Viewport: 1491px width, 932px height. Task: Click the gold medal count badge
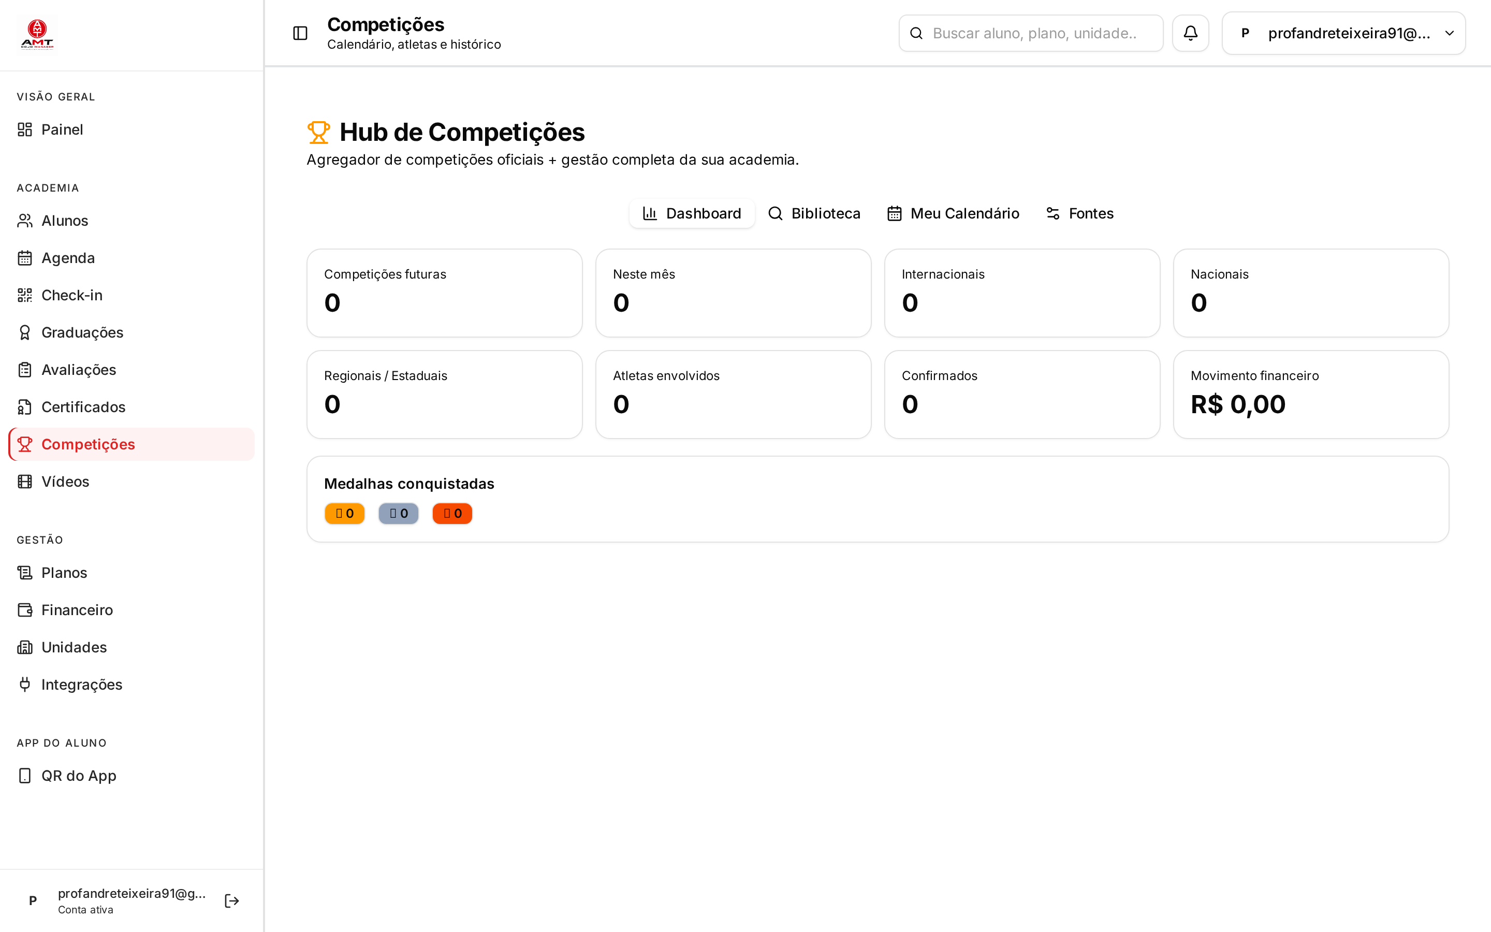(344, 514)
